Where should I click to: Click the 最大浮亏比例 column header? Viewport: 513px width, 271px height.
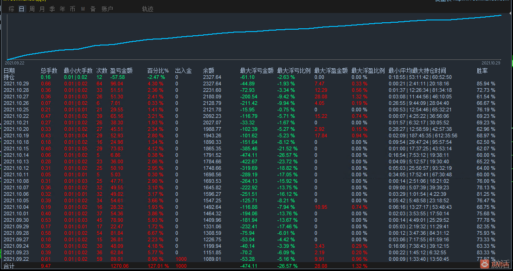click(x=294, y=71)
